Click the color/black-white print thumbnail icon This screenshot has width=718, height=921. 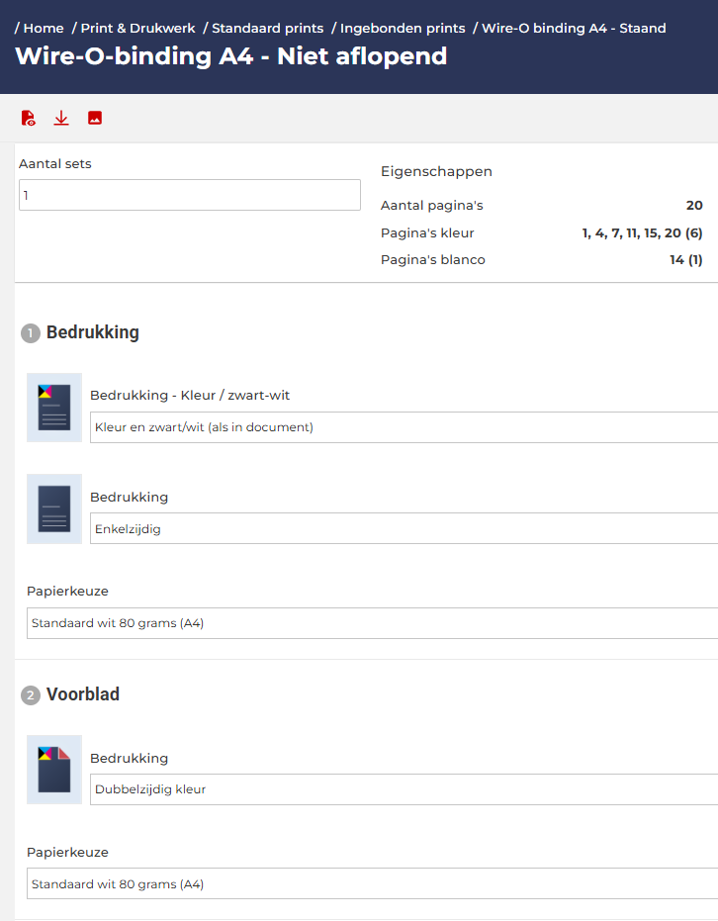[x=54, y=408]
